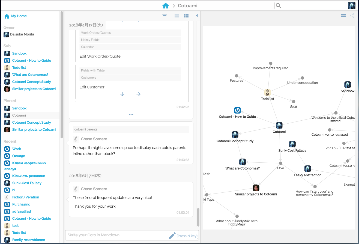The width and height of the screenshot is (359, 244).
Task: Open pinned Sandbox cotonoma
Action: point(19,108)
